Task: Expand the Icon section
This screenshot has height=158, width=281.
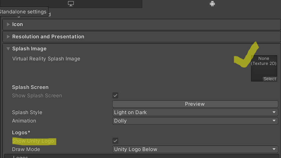Action: click(8, 24)
